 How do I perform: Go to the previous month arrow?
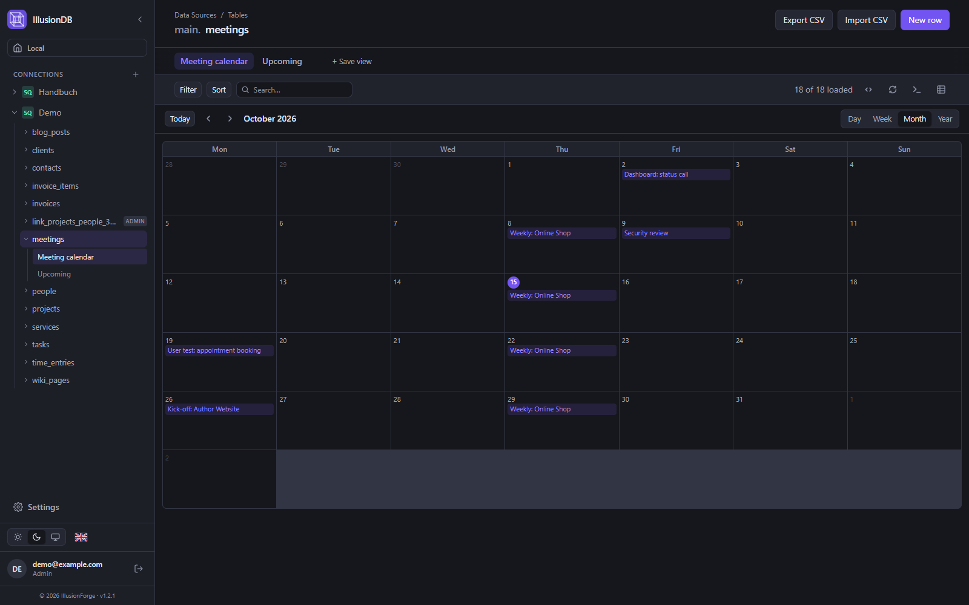[208, 119]
